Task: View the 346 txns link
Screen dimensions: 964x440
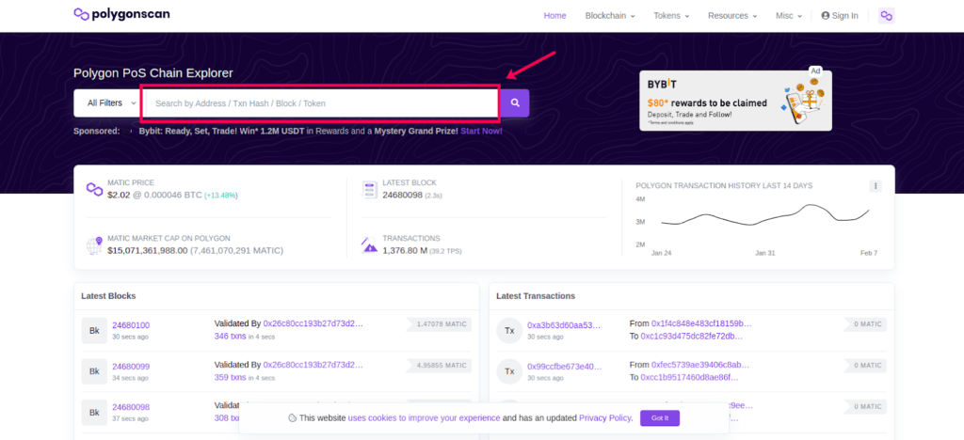Action: [x=230, y=337]
